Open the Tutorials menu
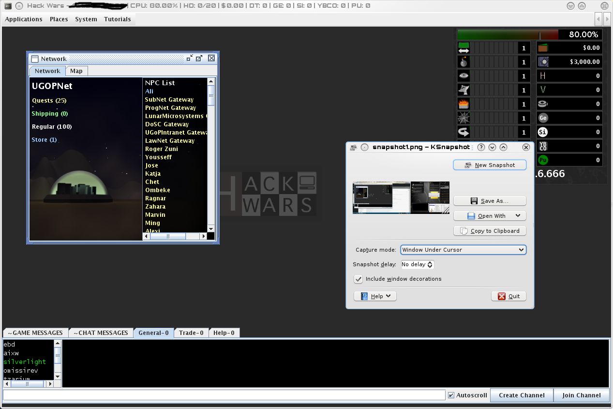The height and width of the screenshot is (409, 613). (118, 19)
